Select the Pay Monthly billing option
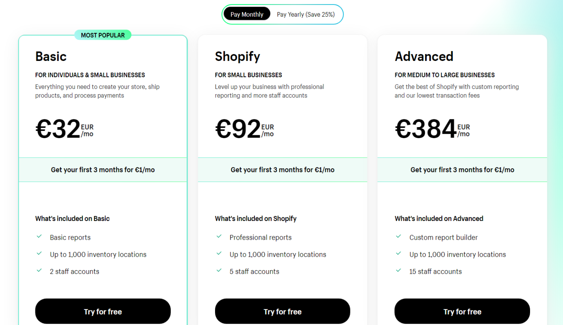The image size is (563, 325). 247,15
